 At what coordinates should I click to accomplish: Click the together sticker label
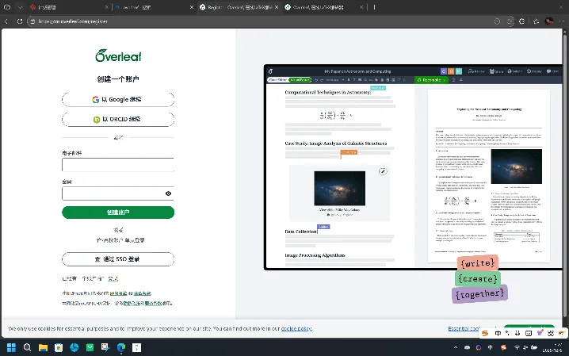(479, 294)
